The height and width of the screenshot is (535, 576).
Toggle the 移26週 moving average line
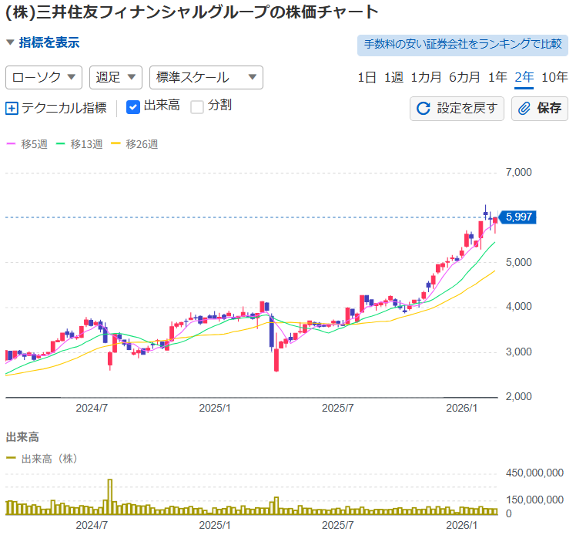point(134,144)
